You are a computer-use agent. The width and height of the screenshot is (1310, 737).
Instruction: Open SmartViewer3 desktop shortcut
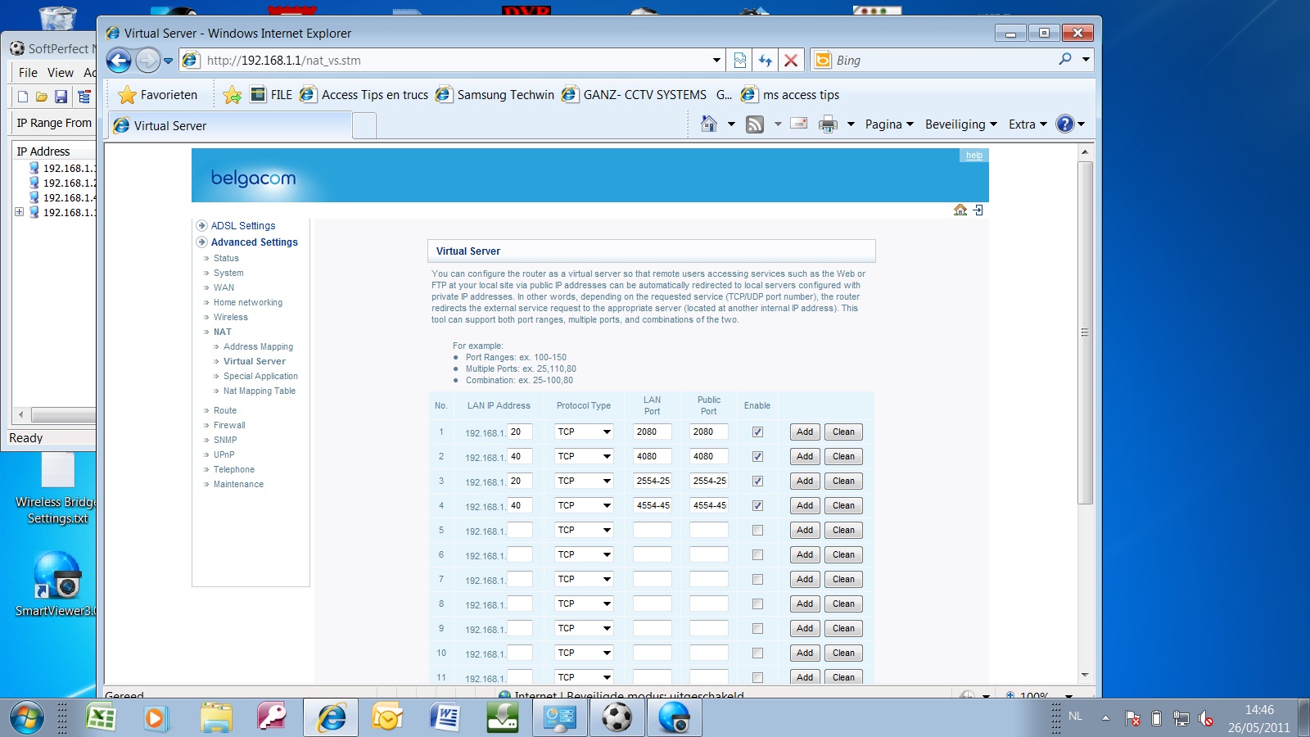[x=56, y=585]
